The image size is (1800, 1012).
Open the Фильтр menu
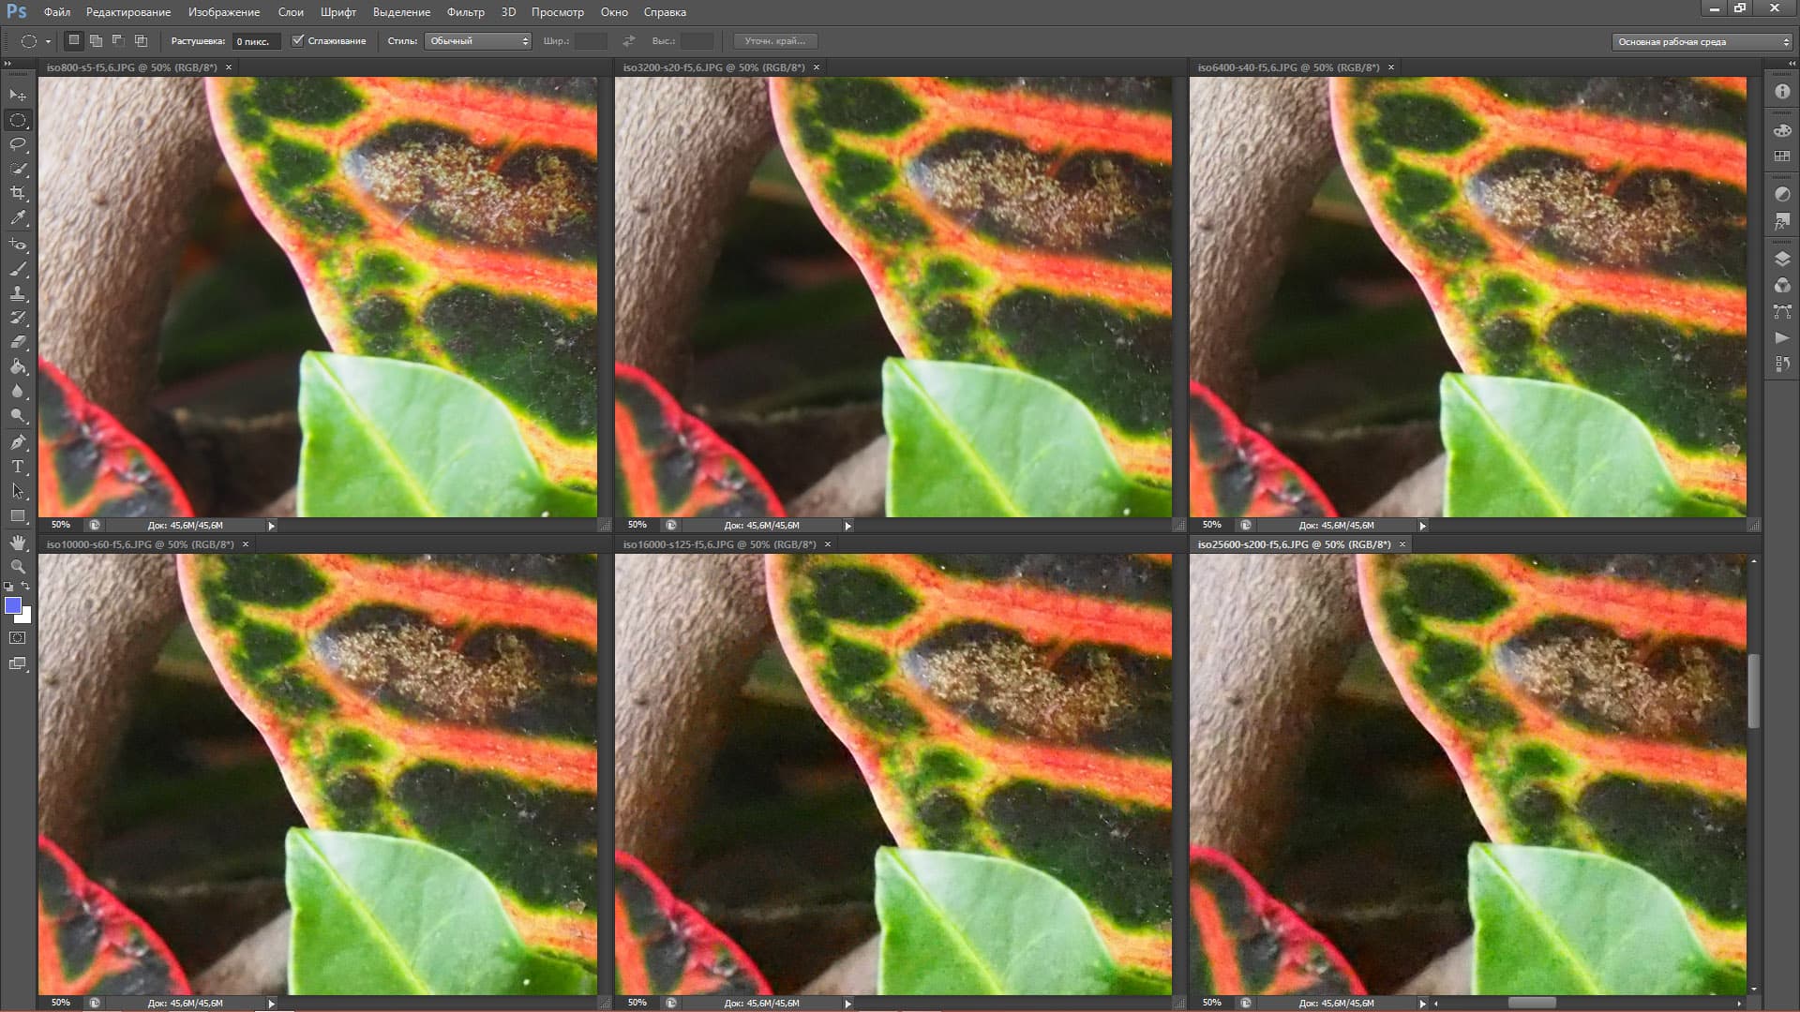tap(465, 12)
